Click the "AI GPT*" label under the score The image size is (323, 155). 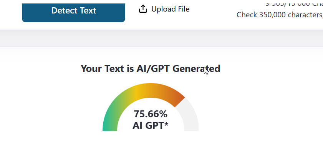click(151, 125)
